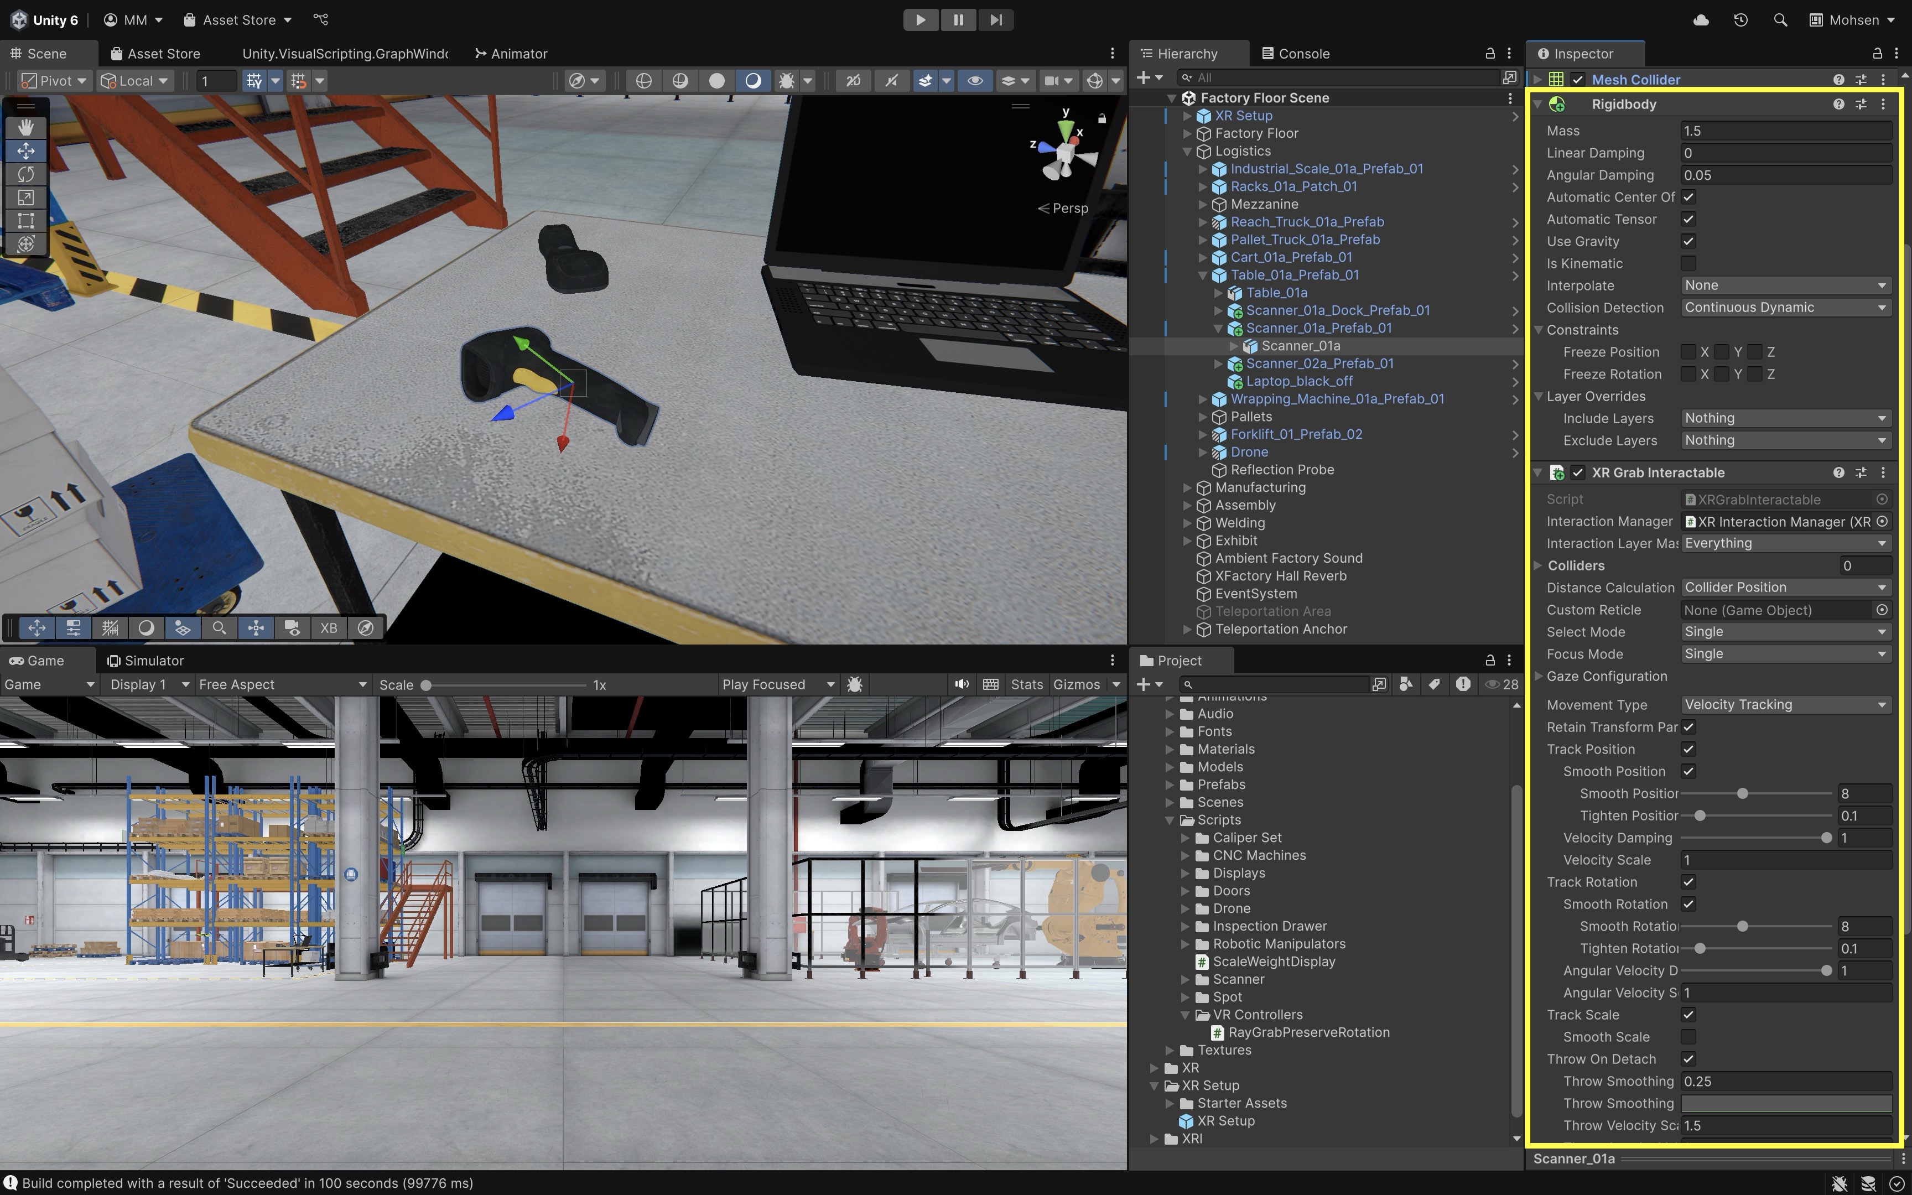Select the Rotate tool in scene toolbar
Screen dimensions: 1912x1195
[x=25, y=174]
